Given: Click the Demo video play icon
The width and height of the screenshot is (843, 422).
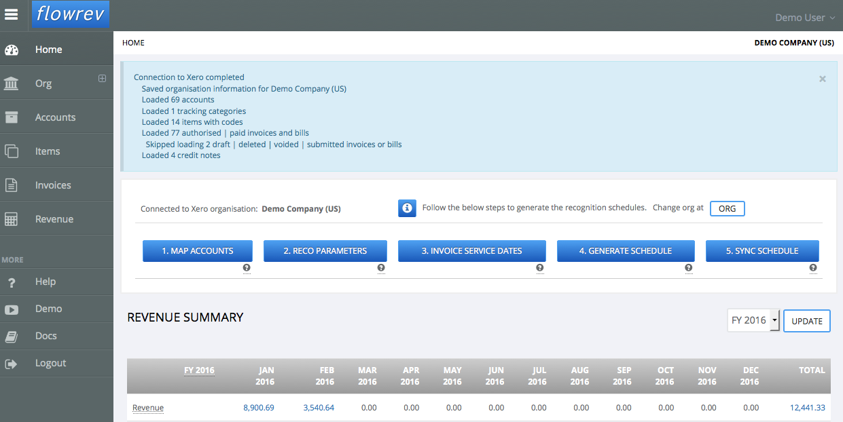Looking at the screenshot, I should tap(12, 309).
